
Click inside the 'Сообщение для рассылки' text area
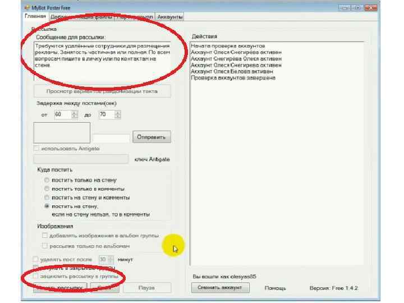pos(102,61)
